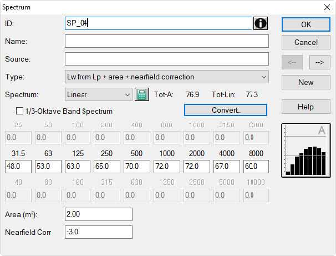This screenshot has width=336, height=256.
Task: Select the 8000 Hz band value 60.0
Action: pos(256,166)
